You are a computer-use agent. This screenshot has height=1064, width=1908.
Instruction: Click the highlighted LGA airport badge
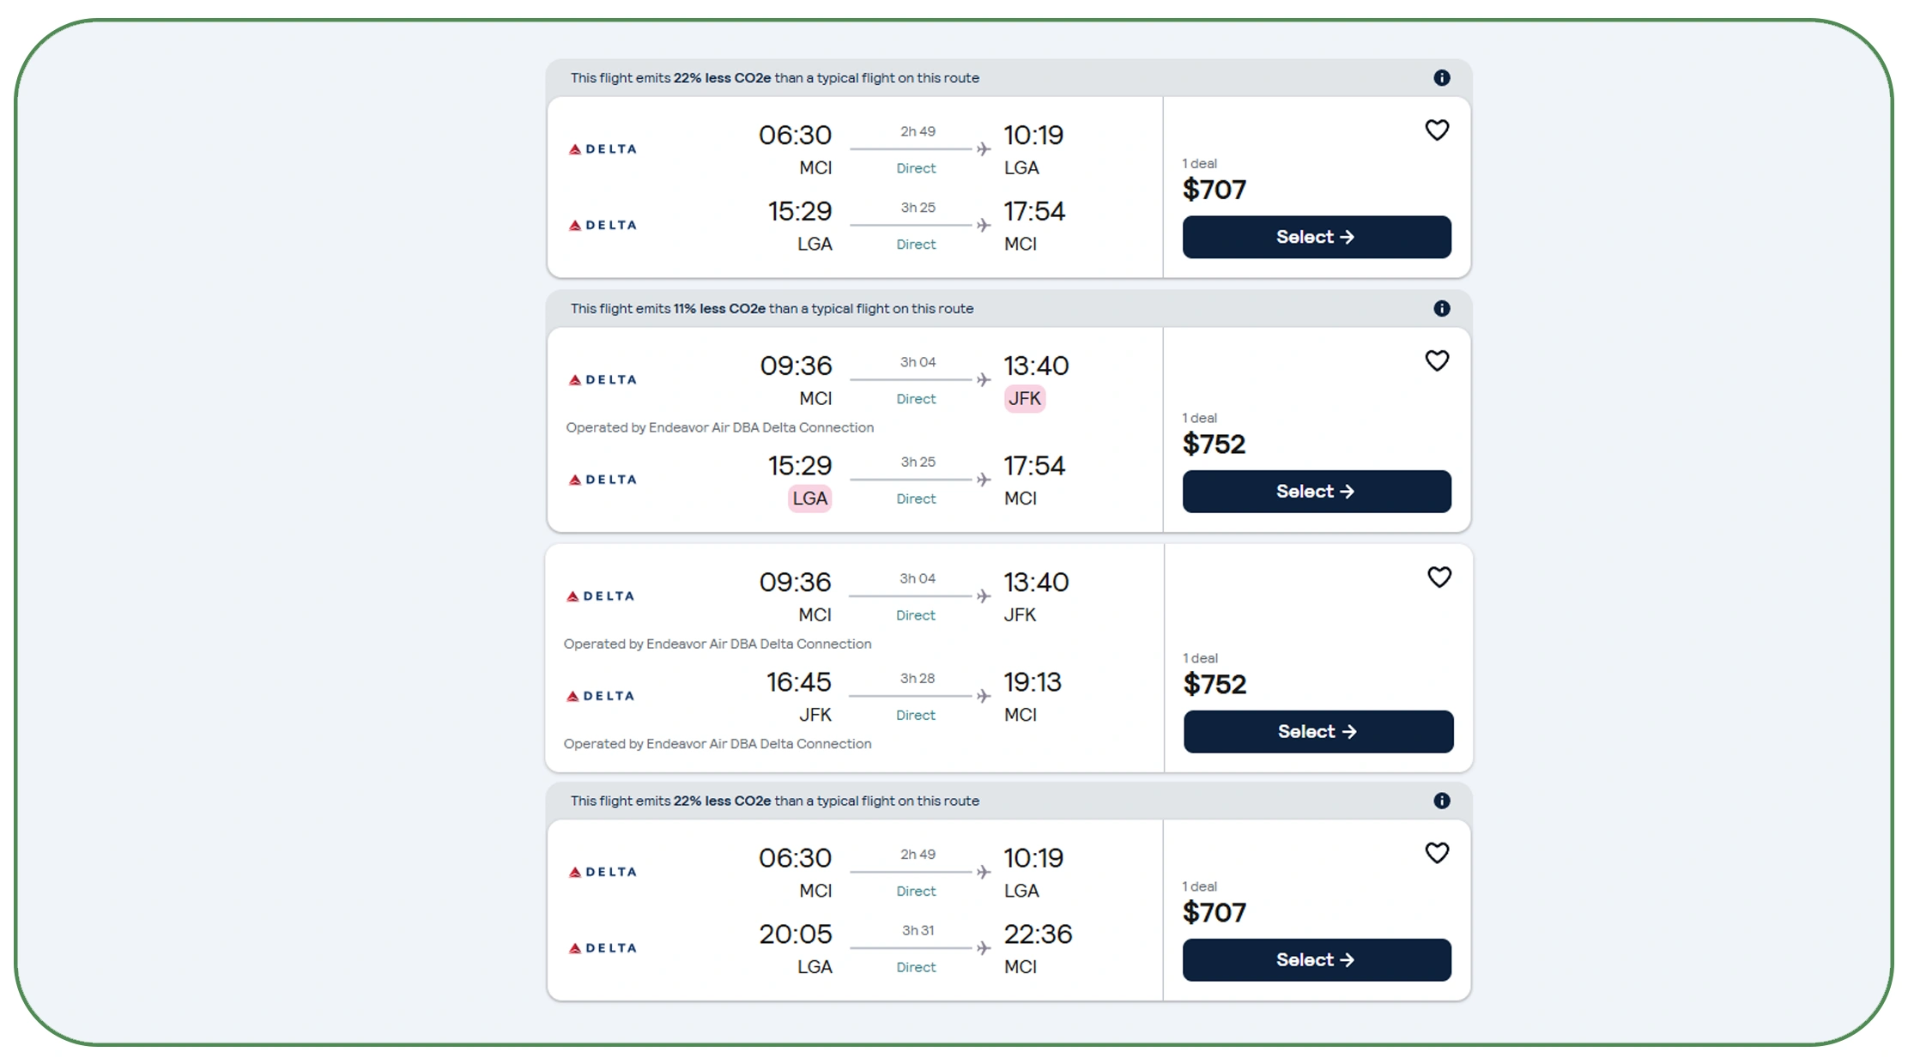809,498
